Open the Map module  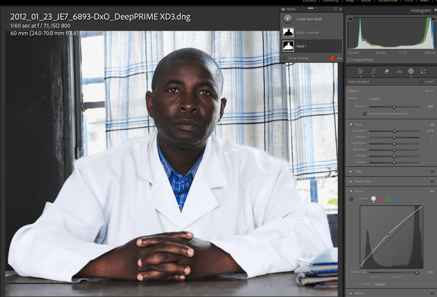pyautogui.click(x=349, y=1)
